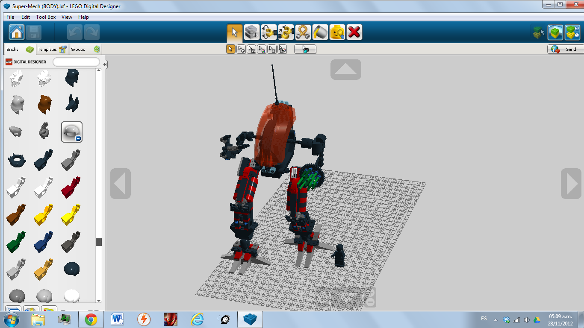584x328 pixels.
Task: Switch to the Templates tab
Action: coord(48,49)
